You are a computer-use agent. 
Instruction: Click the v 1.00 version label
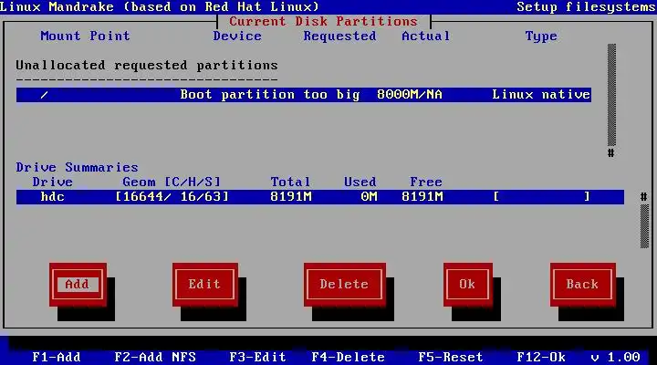(616, 357)
